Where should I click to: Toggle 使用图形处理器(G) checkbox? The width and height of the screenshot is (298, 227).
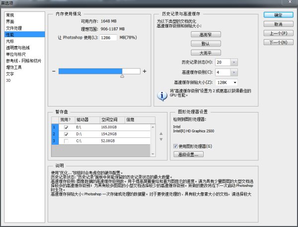(175, 146)
